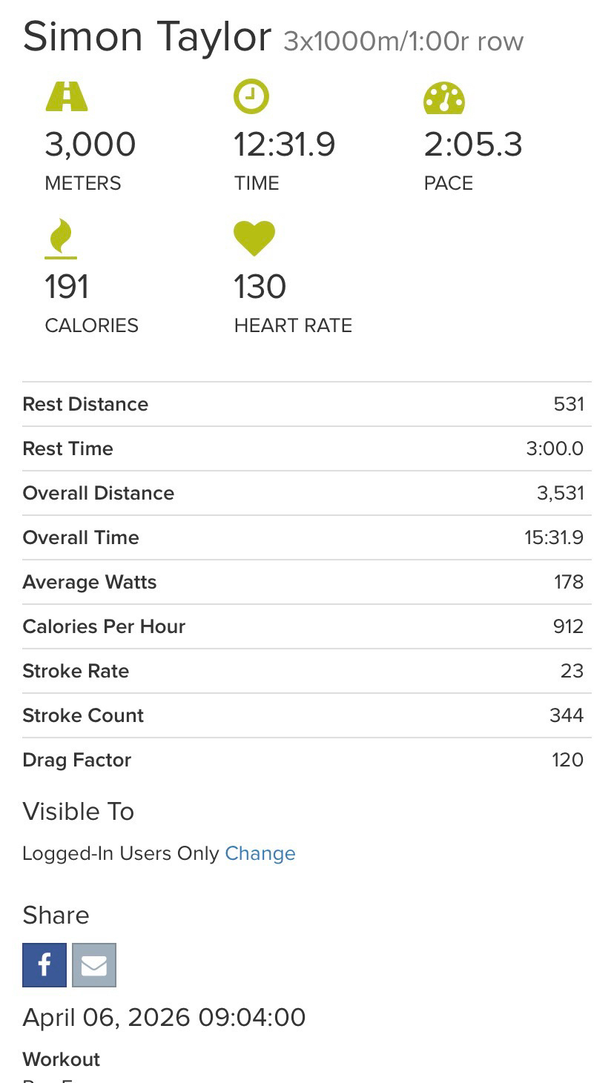The image size is (614, 1083).
Task: Select the Rest Time row
Action: click(x=307, y=448)
